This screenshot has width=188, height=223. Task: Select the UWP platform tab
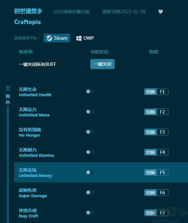(85, 38)
